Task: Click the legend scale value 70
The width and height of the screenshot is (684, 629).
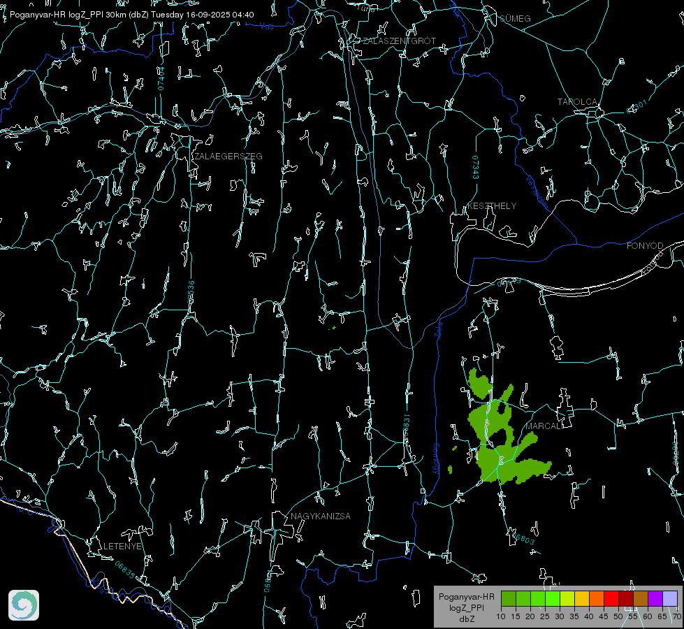Action: [677, 617]
